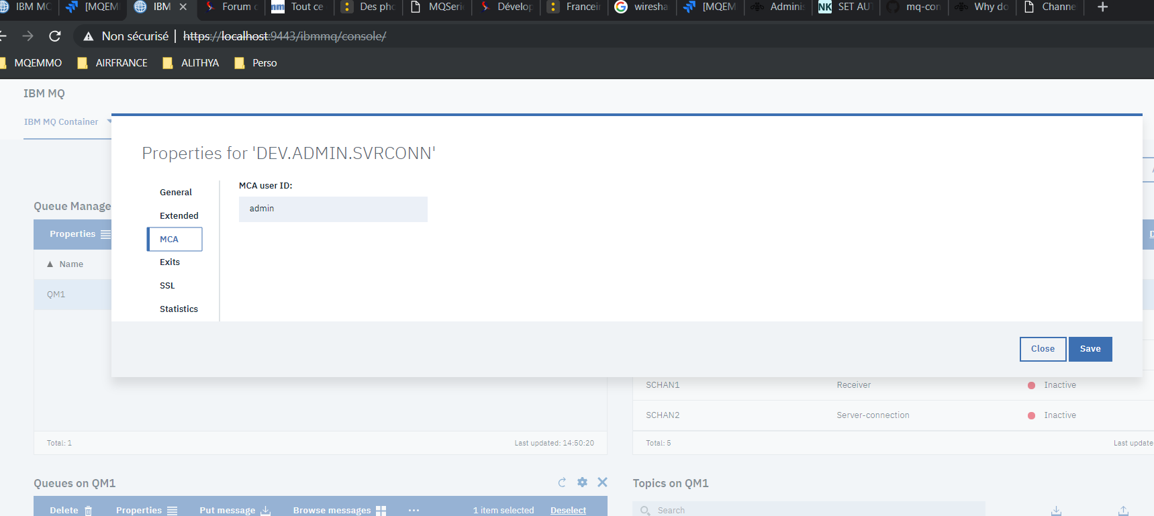Screen dimensions: 1154x516
Task: Click the Topics Search field
Action: click(x=809, y=510)
